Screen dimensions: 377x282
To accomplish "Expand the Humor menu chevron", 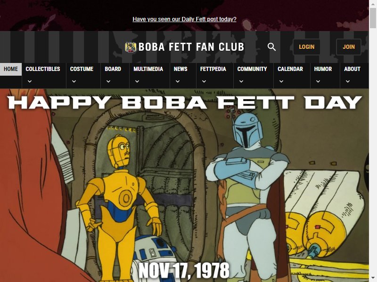I will click(x=318, y=81).
